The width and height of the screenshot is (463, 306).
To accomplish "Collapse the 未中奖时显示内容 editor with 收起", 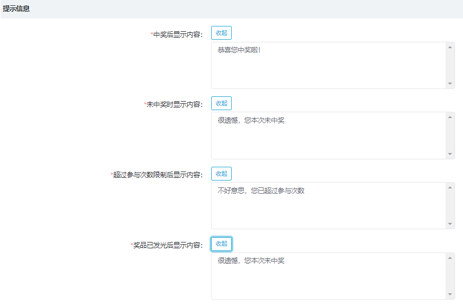I will click(x=221, y=103).
